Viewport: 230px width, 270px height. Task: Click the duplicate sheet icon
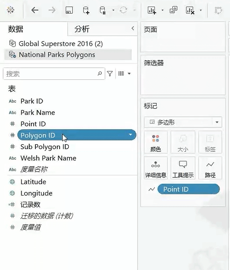pyautogui.click(x=173, y=10)
